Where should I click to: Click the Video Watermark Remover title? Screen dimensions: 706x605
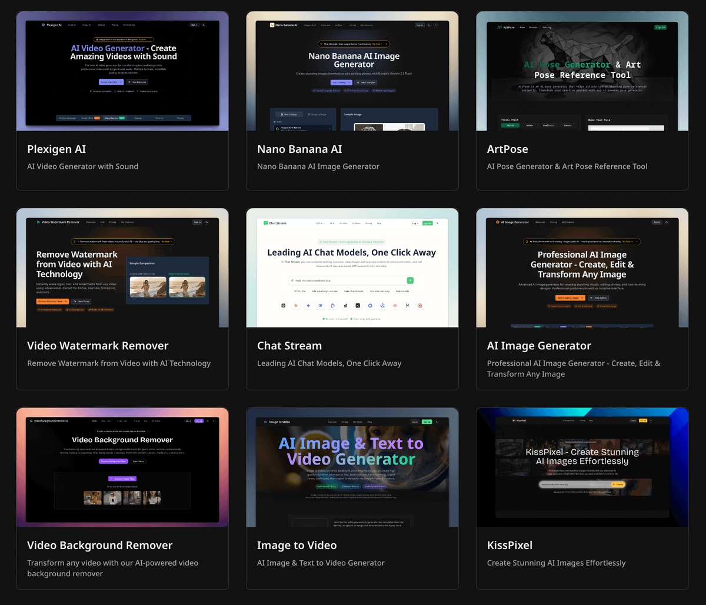coord(98,346)
